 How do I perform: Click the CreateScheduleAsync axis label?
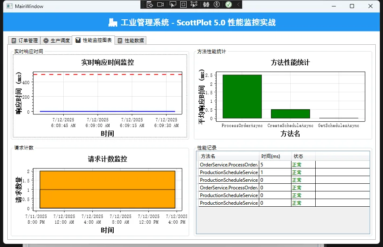coord(290,125)
